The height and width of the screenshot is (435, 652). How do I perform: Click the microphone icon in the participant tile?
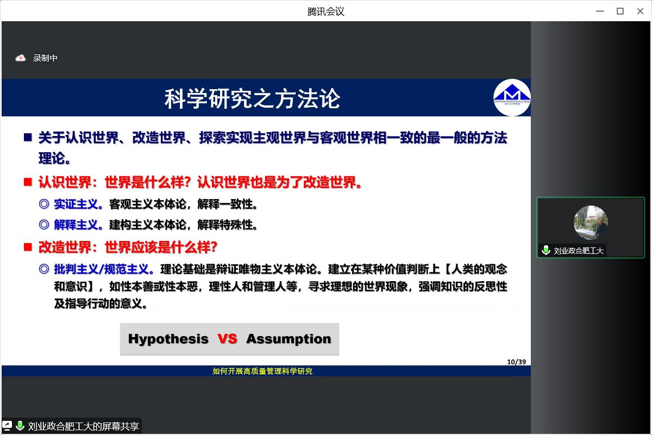[x=546, y=250]
